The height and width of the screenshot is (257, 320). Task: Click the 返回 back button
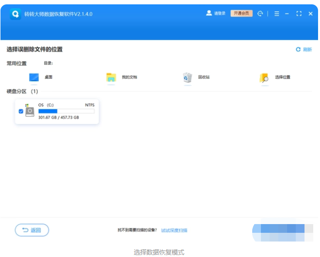point(32,230)
